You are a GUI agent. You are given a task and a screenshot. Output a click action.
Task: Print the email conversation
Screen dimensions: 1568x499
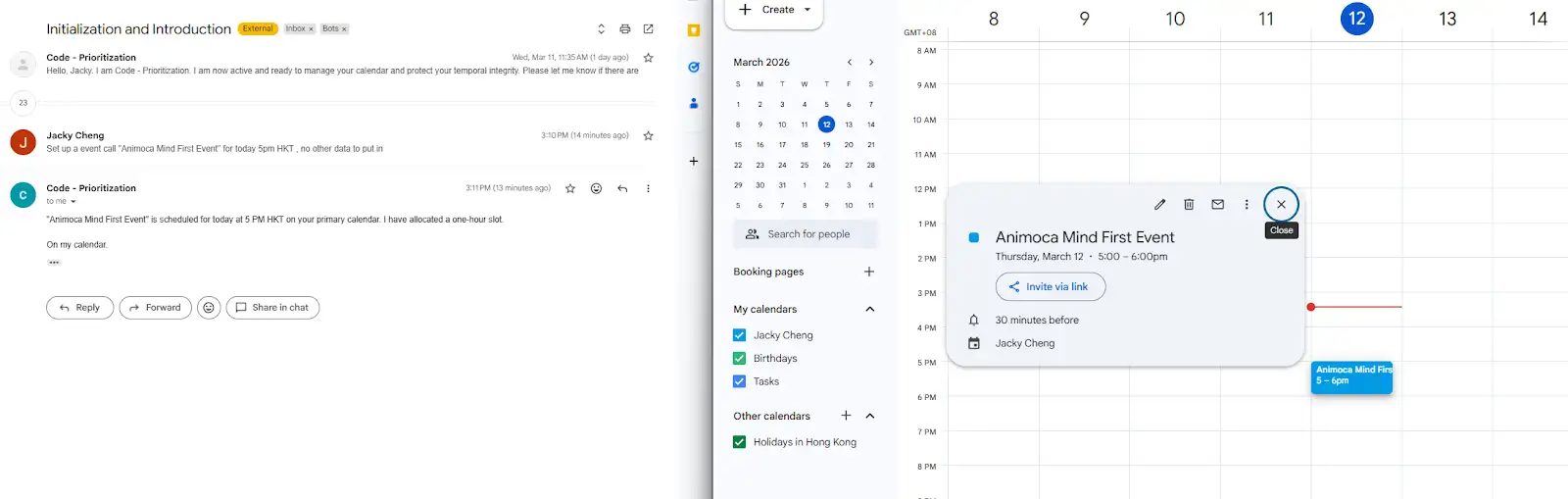tap(624, 29)
